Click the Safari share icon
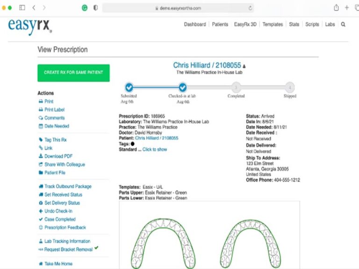Viewport: 359px width, 269px height. coord(336,7)
